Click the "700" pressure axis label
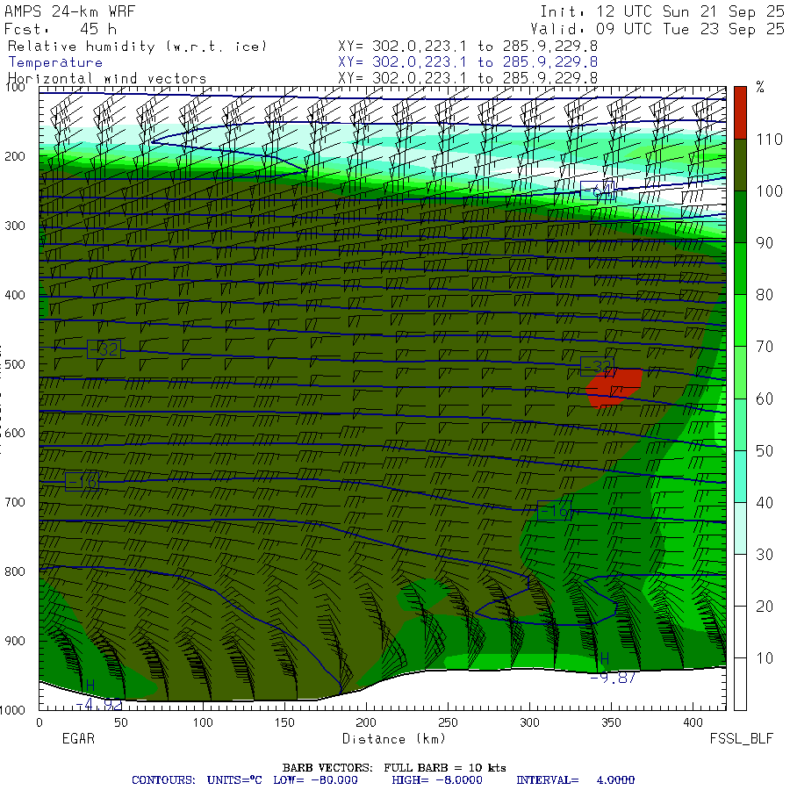The width and height of the screenshot is (790, 790). (15, 502)
